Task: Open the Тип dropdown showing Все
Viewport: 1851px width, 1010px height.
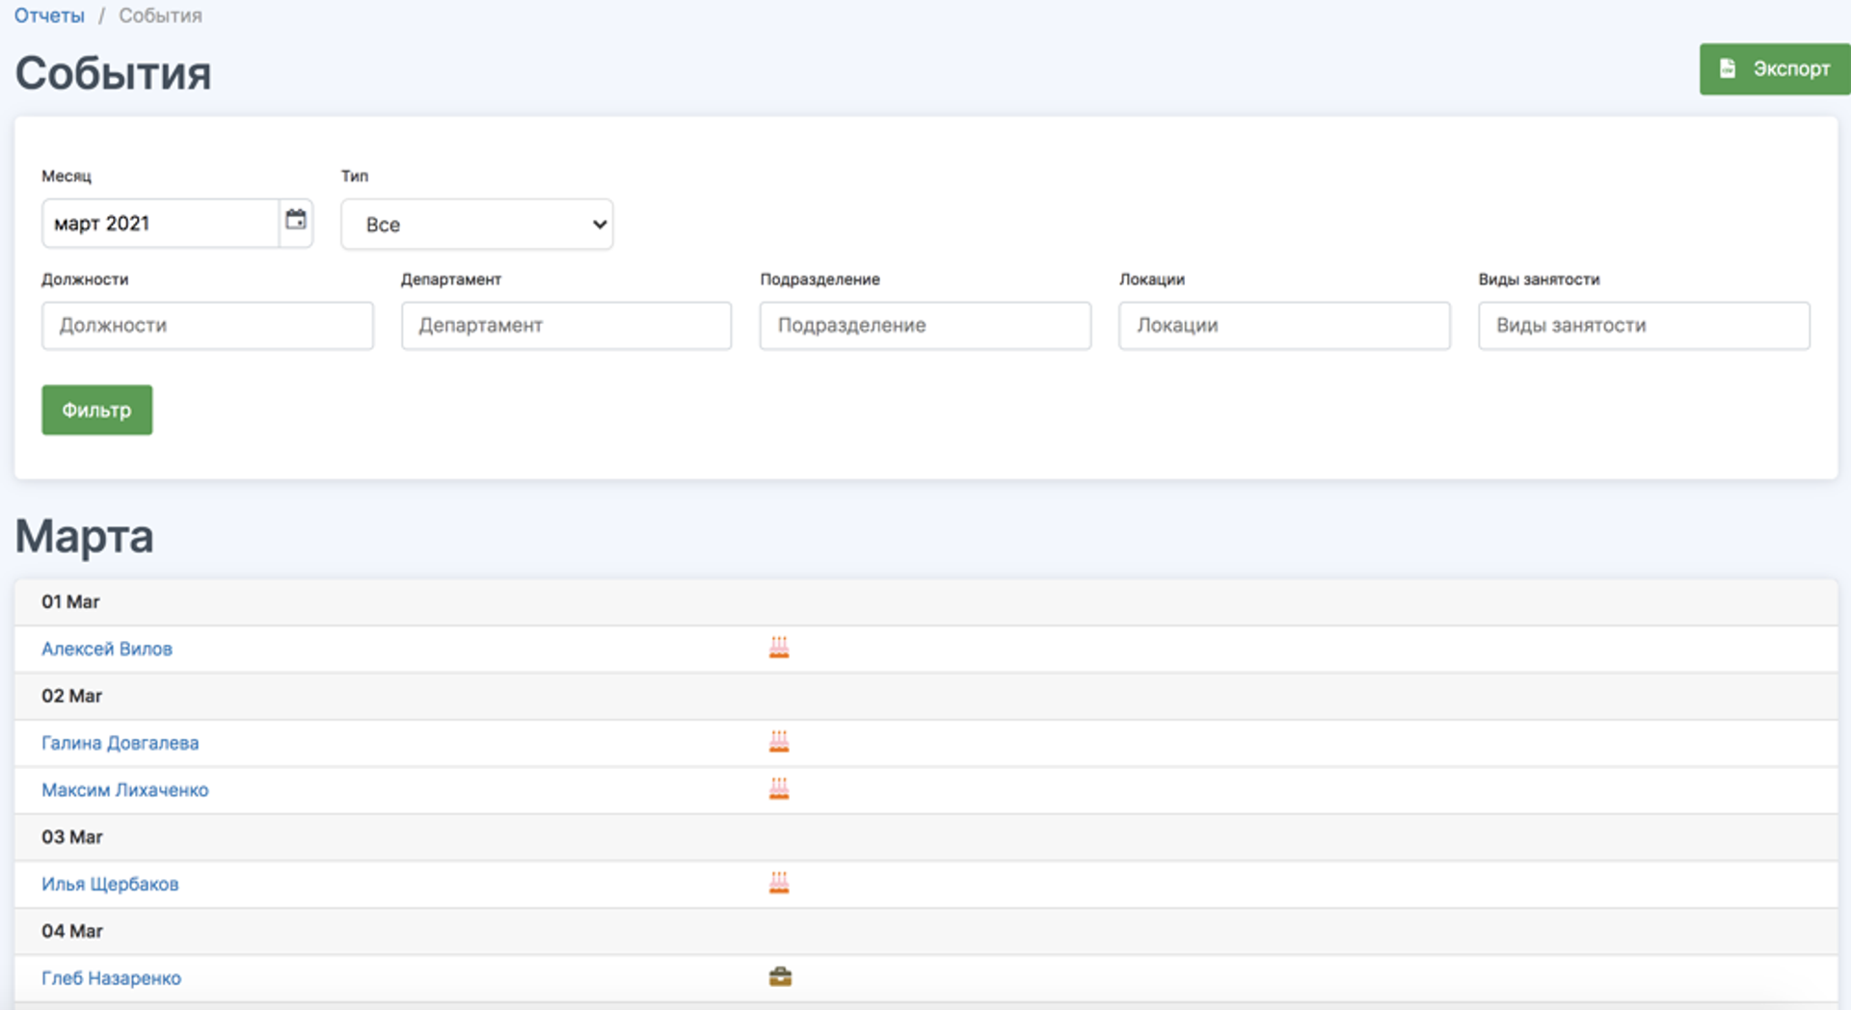Action: (477, 224)
